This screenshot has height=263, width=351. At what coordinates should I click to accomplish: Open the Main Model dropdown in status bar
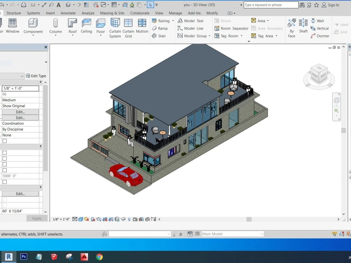point(261,234)
